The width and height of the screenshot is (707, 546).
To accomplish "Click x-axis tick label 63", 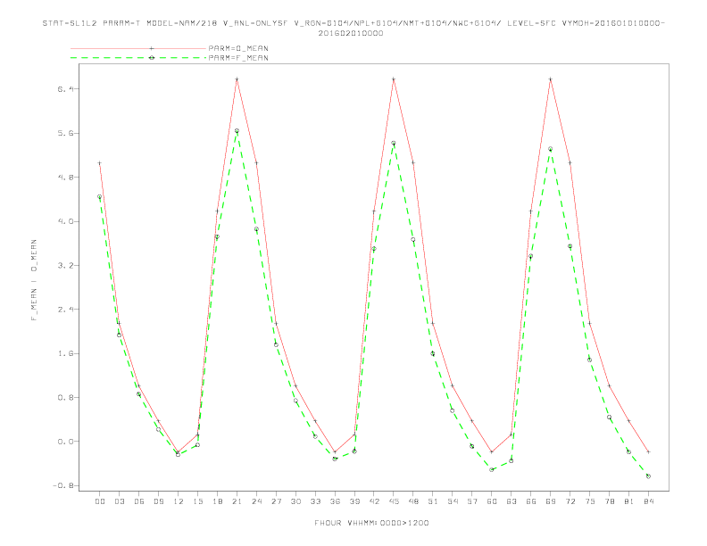I will (512, 501).
